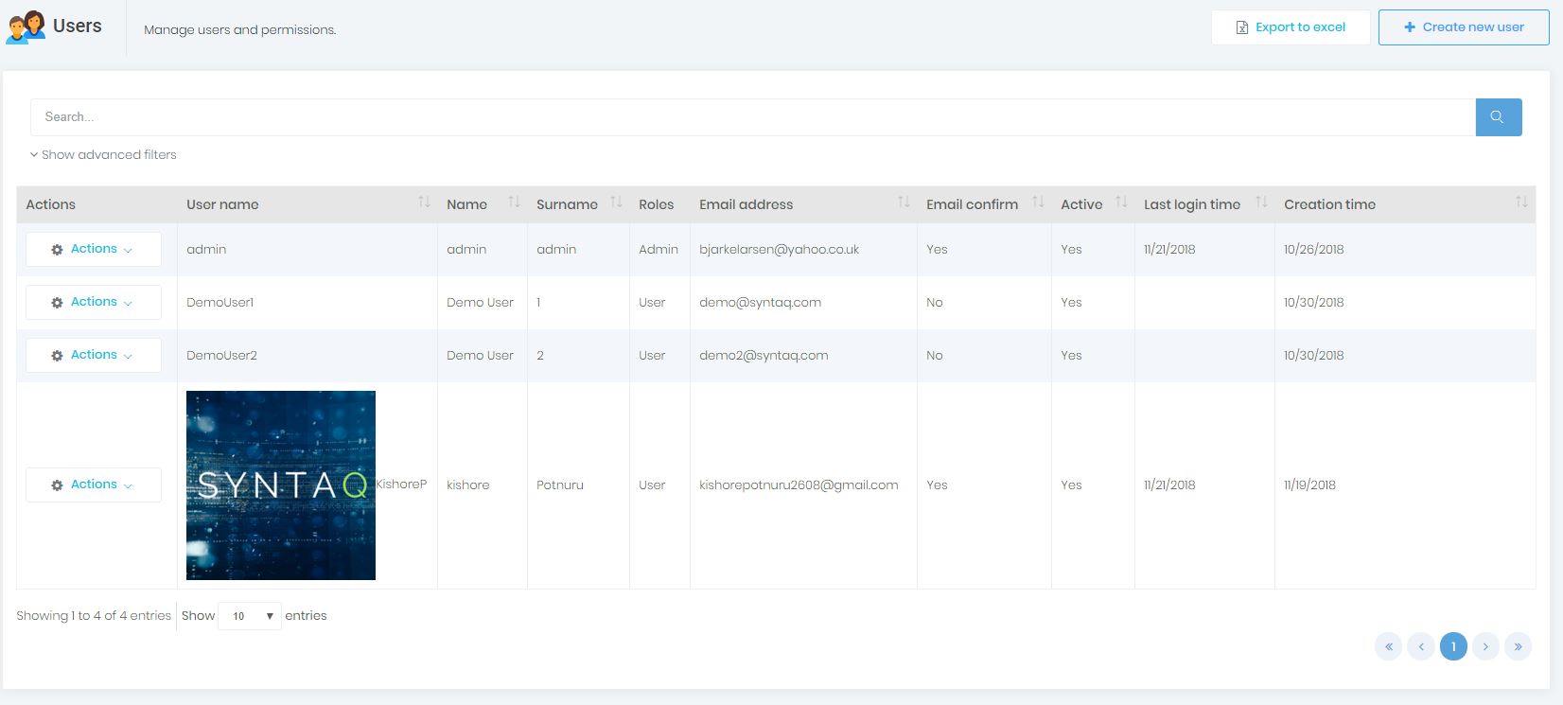Image resolution: width=1563 pixels, height=705 pixels.
Task: Click the magnifier search button
Action: click(1498, 117)
